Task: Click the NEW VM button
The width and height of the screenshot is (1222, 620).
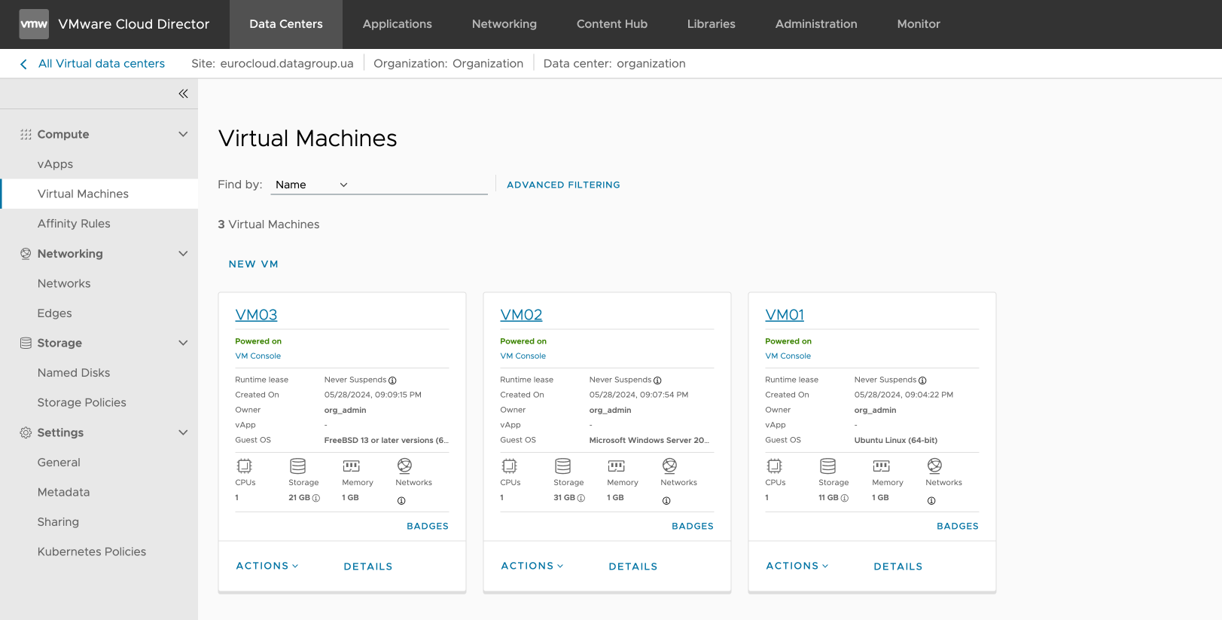Action: coord(254,264)
